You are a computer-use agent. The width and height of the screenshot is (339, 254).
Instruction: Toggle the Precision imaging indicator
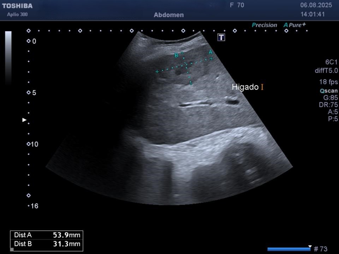point(264,25)
